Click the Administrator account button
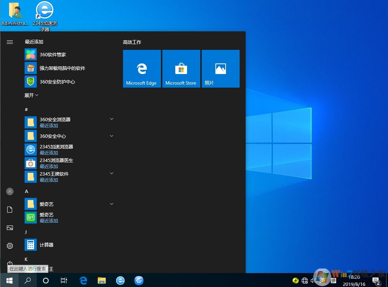The width and height of the screenshot is (388, 287). tap(10, 191)
